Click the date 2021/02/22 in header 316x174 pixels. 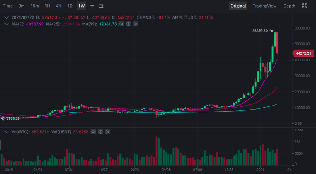click(x=23, y=17)
